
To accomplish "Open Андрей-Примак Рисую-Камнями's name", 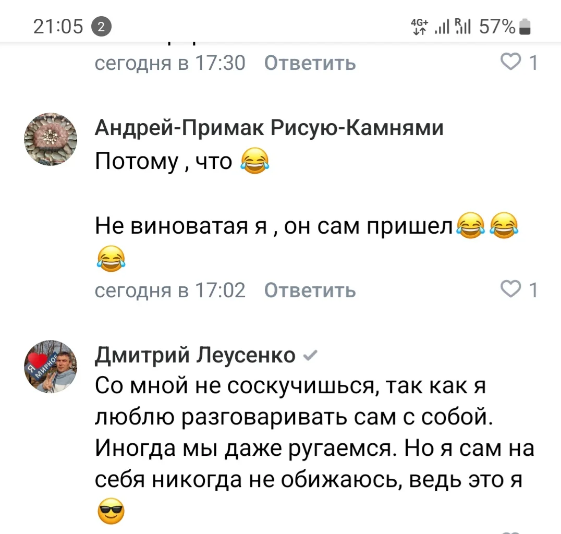I will 269,127.
